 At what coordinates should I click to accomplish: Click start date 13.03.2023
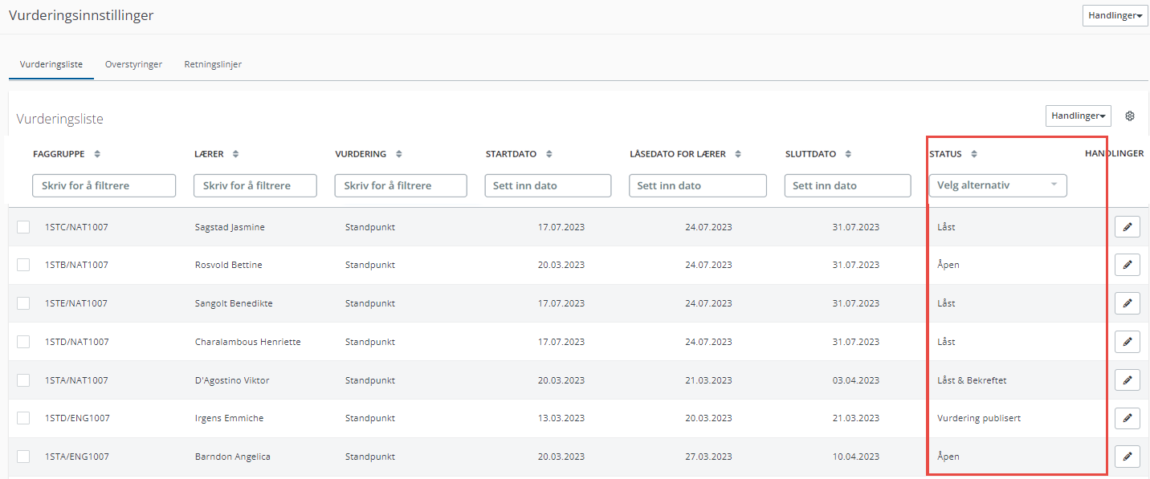[561, 418]
